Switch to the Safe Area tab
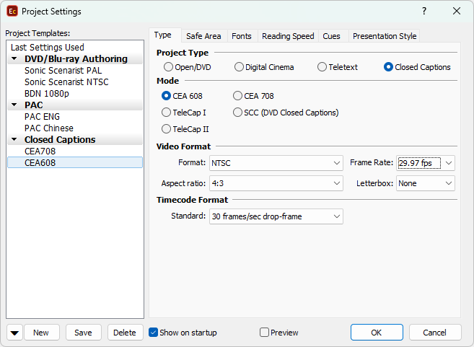Screen dimensions: 474x347 203,36
